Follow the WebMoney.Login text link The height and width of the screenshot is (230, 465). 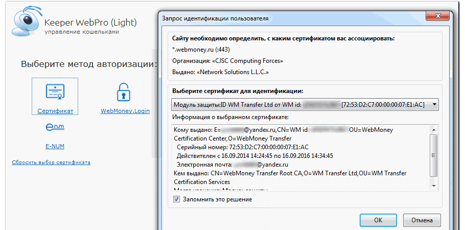pos(125,111)
